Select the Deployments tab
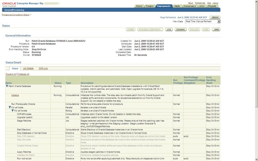This screenshot has height=161, width=258. pos(164,6)
